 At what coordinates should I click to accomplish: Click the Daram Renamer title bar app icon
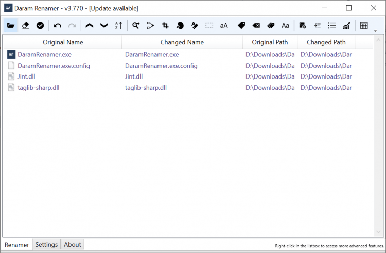[x=8, y=8]
